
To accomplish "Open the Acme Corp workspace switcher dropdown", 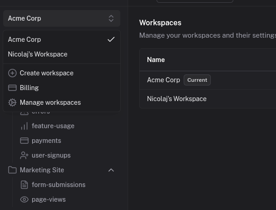I will click(x=62, y=18).
